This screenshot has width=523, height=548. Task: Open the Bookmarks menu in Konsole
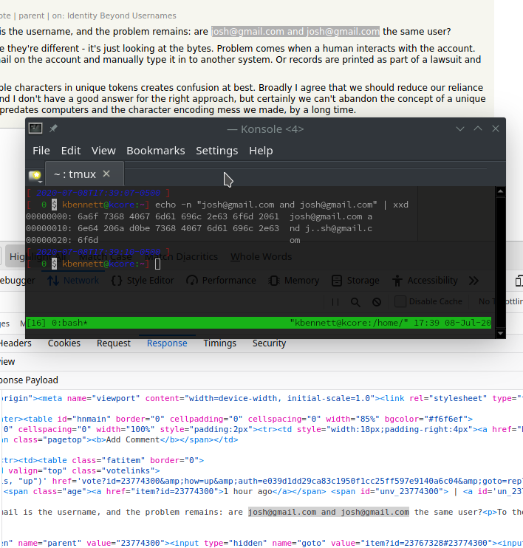(156, 151)
